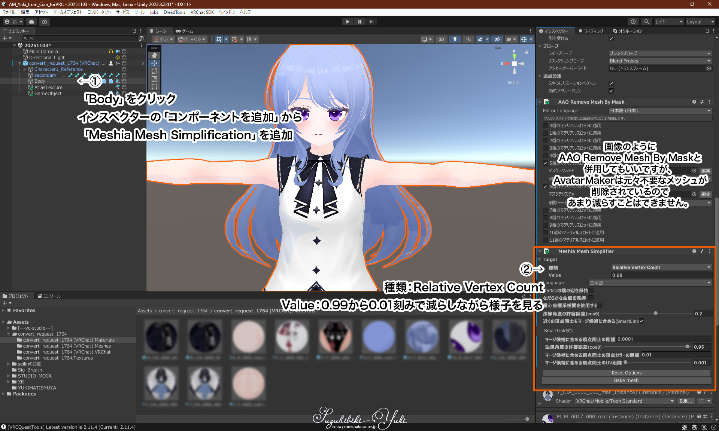The width and height of the screenshot is (719, 431).
Task: Select the Scale tool
Action: tap(154, 79)
